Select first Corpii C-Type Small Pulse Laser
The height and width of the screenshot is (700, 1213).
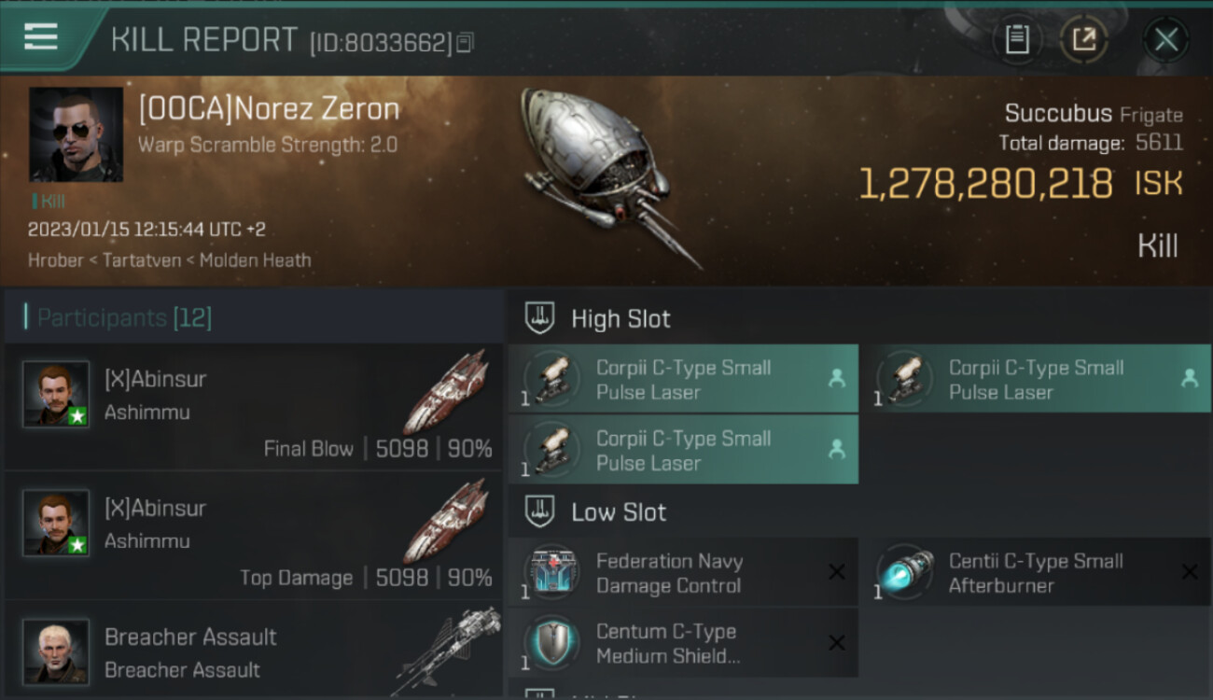point(683,379)
